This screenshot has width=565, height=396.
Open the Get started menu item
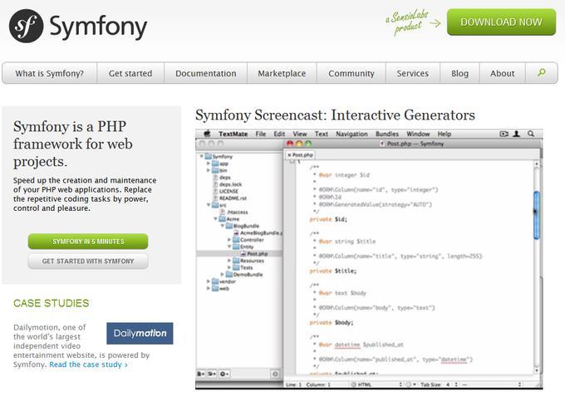[130, 73]
